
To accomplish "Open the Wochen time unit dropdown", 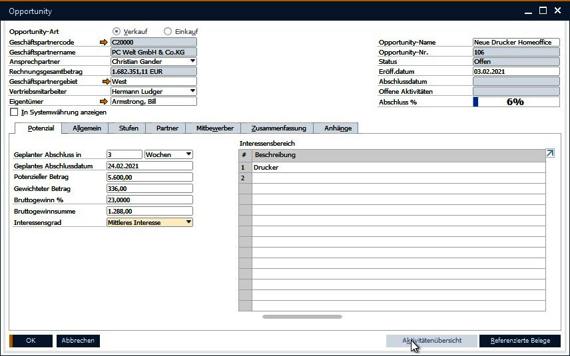I will tap(188, 154).
